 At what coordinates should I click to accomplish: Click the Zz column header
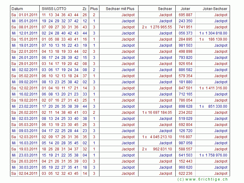click(84, 9)
